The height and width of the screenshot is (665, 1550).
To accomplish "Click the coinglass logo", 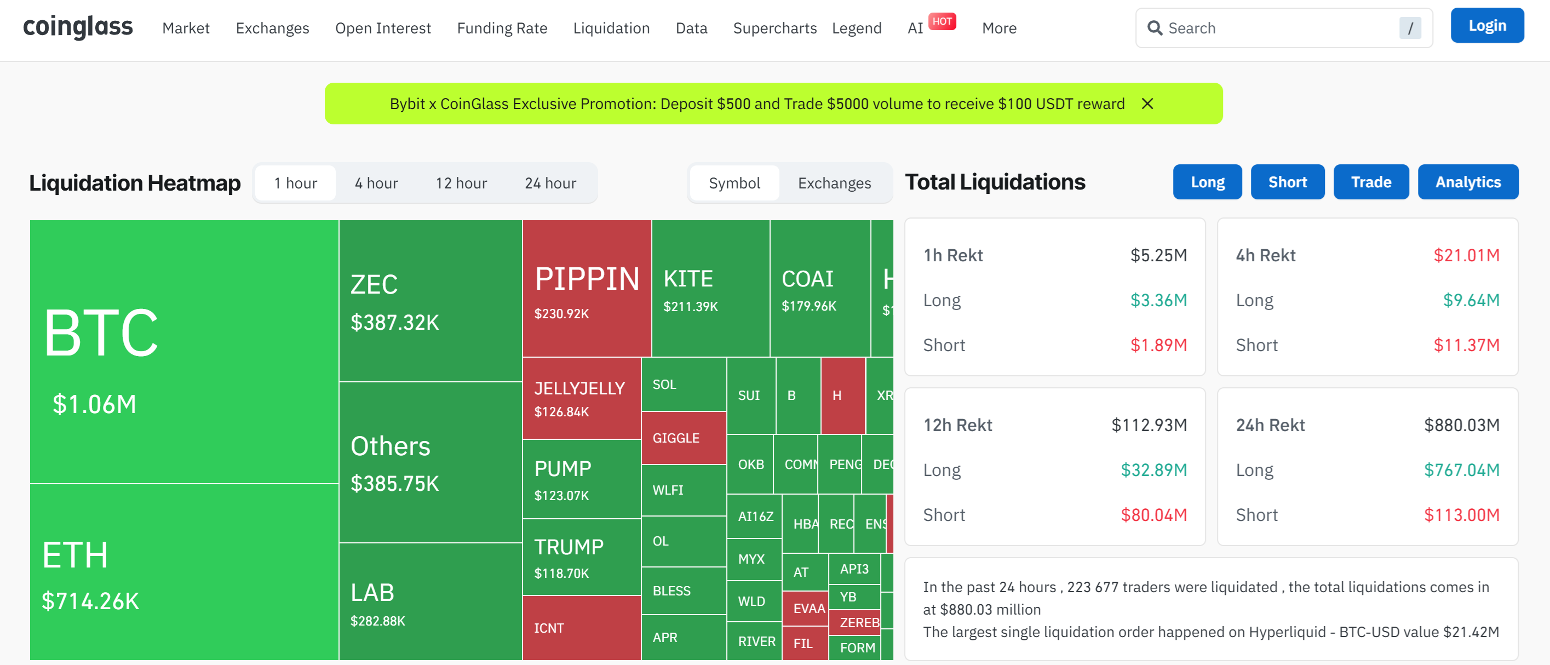I will (78, 27).
